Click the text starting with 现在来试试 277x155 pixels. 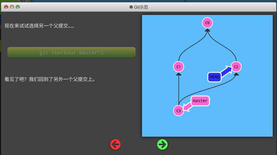(39, 26)
